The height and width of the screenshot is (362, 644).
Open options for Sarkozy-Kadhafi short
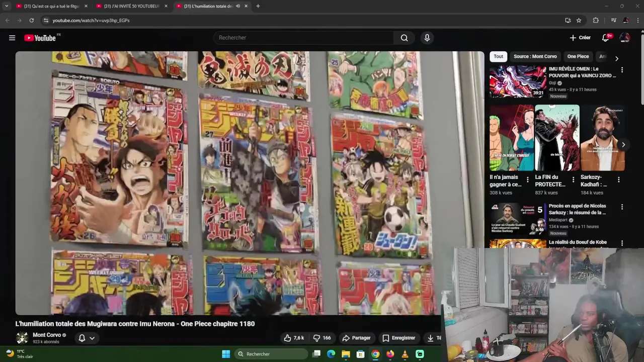point(618,179)
